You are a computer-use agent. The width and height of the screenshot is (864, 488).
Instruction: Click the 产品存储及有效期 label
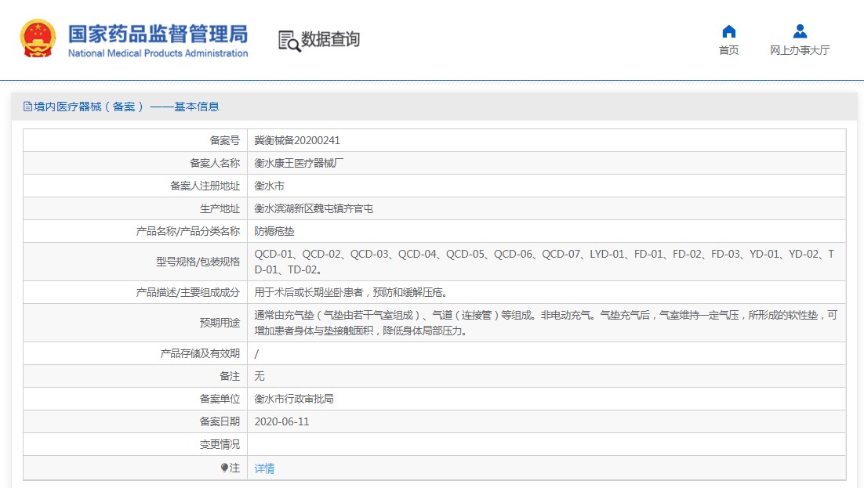pos(200,353)
